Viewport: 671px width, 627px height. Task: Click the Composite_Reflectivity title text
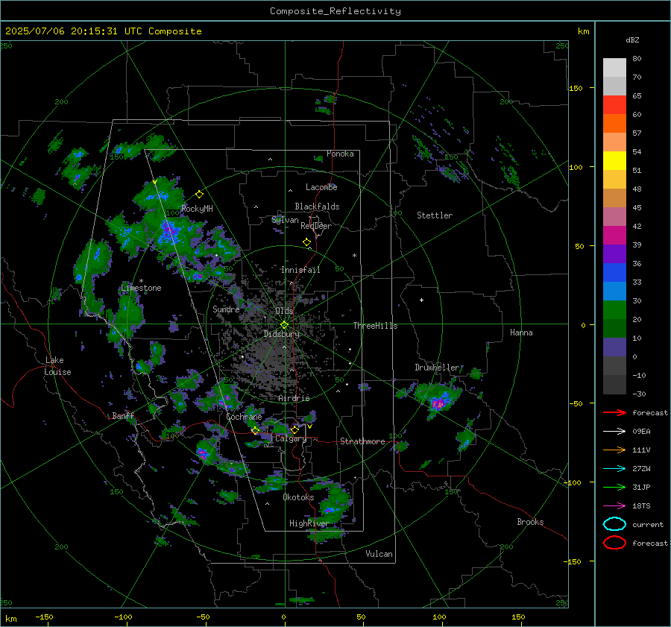tap(335, 11)
